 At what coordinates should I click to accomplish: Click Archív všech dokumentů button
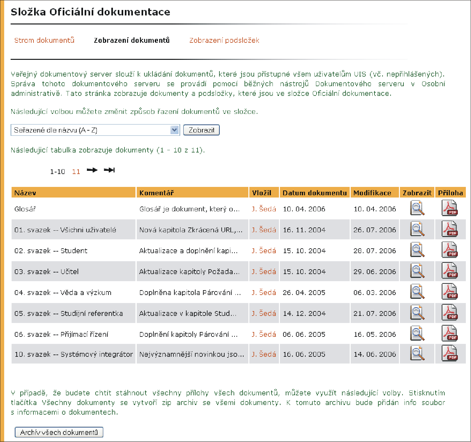(x=59, y=432)
